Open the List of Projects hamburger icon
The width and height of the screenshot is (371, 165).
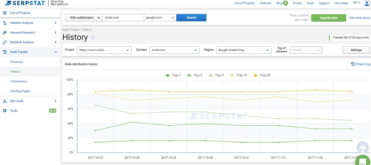[5, 13]
